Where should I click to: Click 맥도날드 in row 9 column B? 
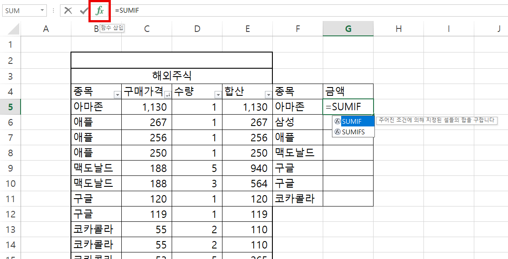(96, 168)
